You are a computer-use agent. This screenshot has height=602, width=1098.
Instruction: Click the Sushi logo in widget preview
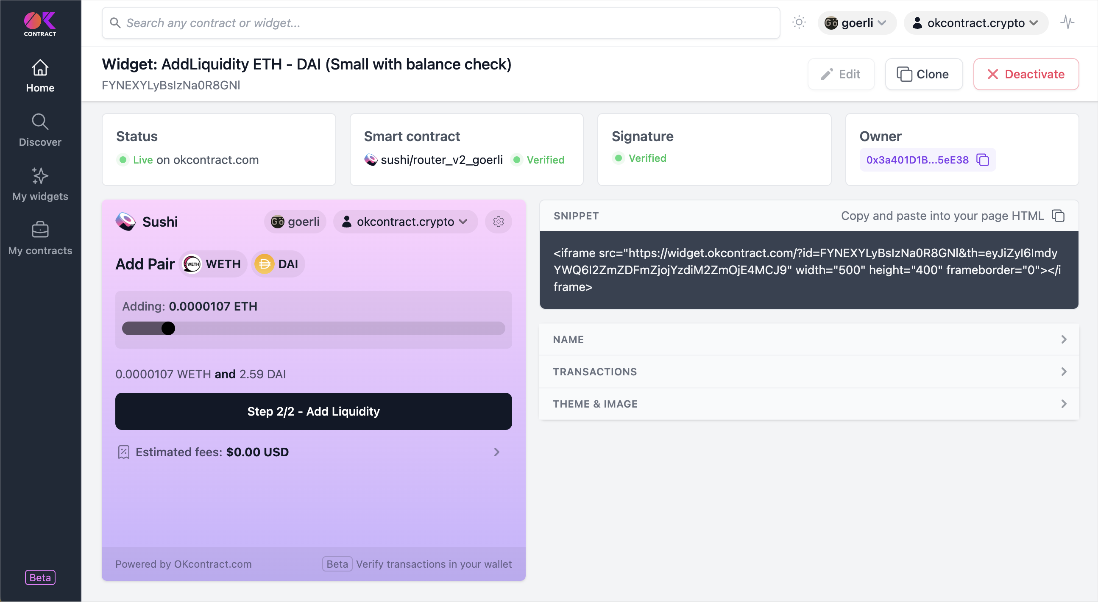point(126,222)
